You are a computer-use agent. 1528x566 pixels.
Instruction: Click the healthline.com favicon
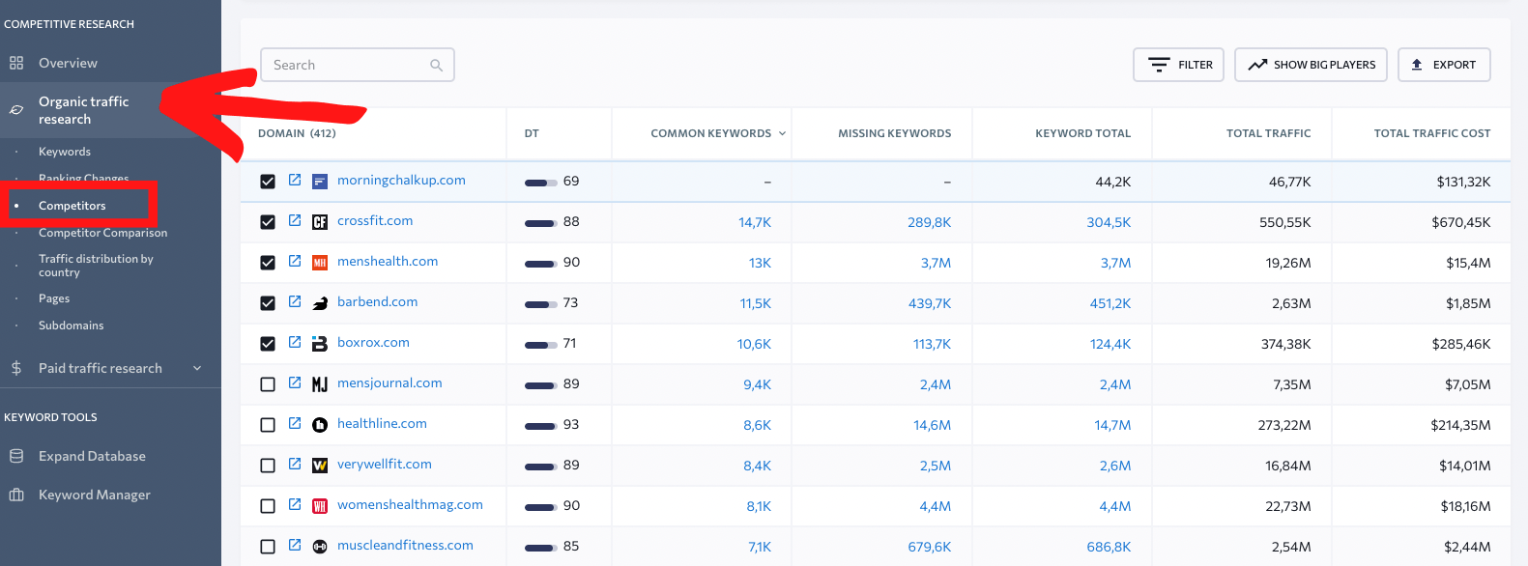click(x=320, y=425)
